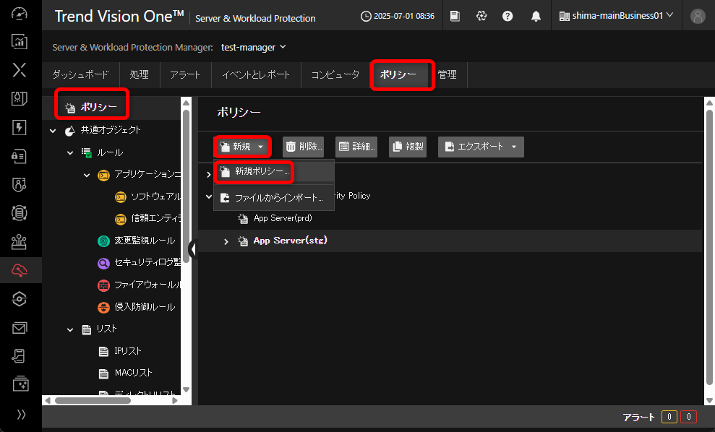The width and height of the screenshot is (715, 432).
Task: Switch to the コンピュータ tab
Action: pyautogui.click(x=335, y=74)
